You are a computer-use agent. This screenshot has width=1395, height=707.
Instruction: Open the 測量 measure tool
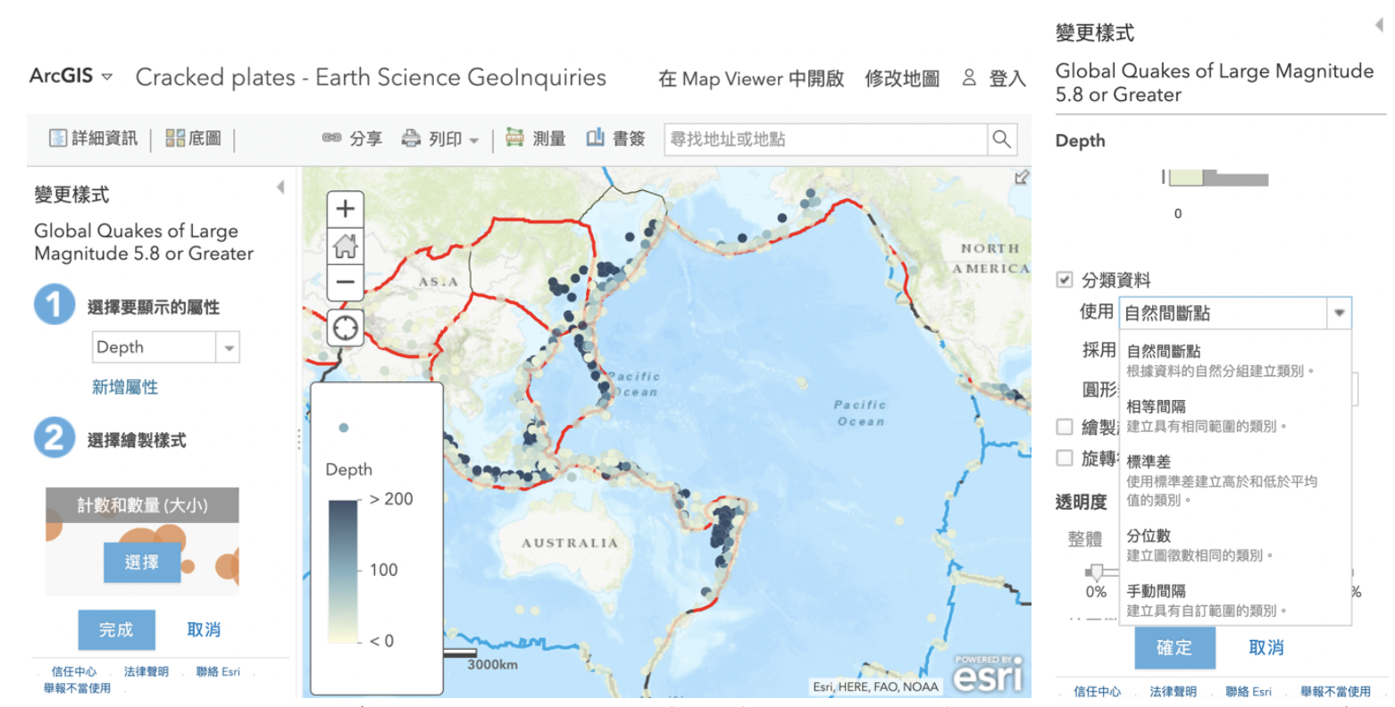click(x=536, y=138)
